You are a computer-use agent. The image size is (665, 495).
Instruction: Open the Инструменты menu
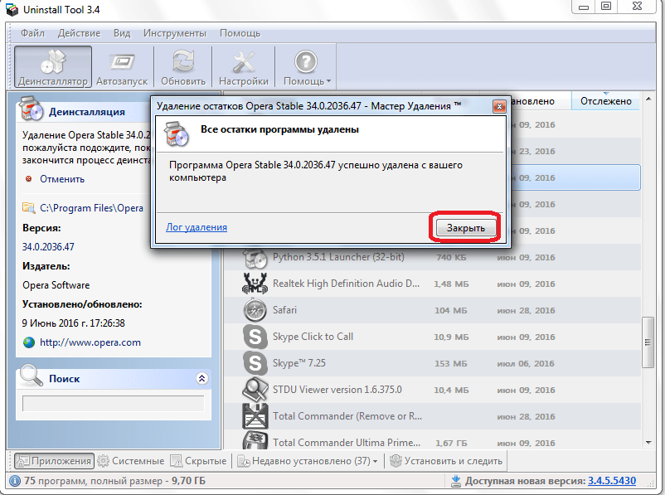[174, 33]
